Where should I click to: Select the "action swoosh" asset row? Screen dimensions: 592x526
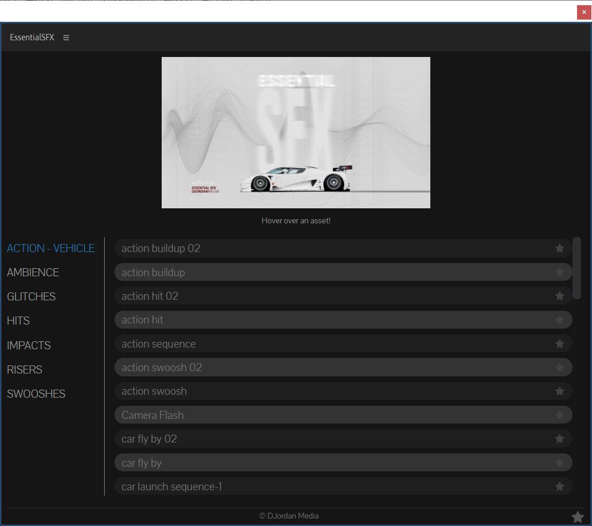click(x=288, y=391)
